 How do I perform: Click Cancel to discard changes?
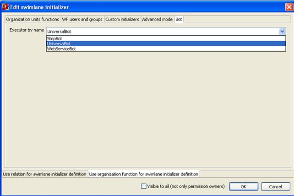tap(275, 186)
